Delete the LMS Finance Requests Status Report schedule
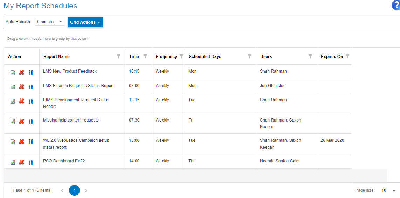This screenshot has width=400, height=198. coord(22,87)
